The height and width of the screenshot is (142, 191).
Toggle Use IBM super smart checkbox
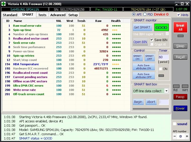(x=167, y=34)
